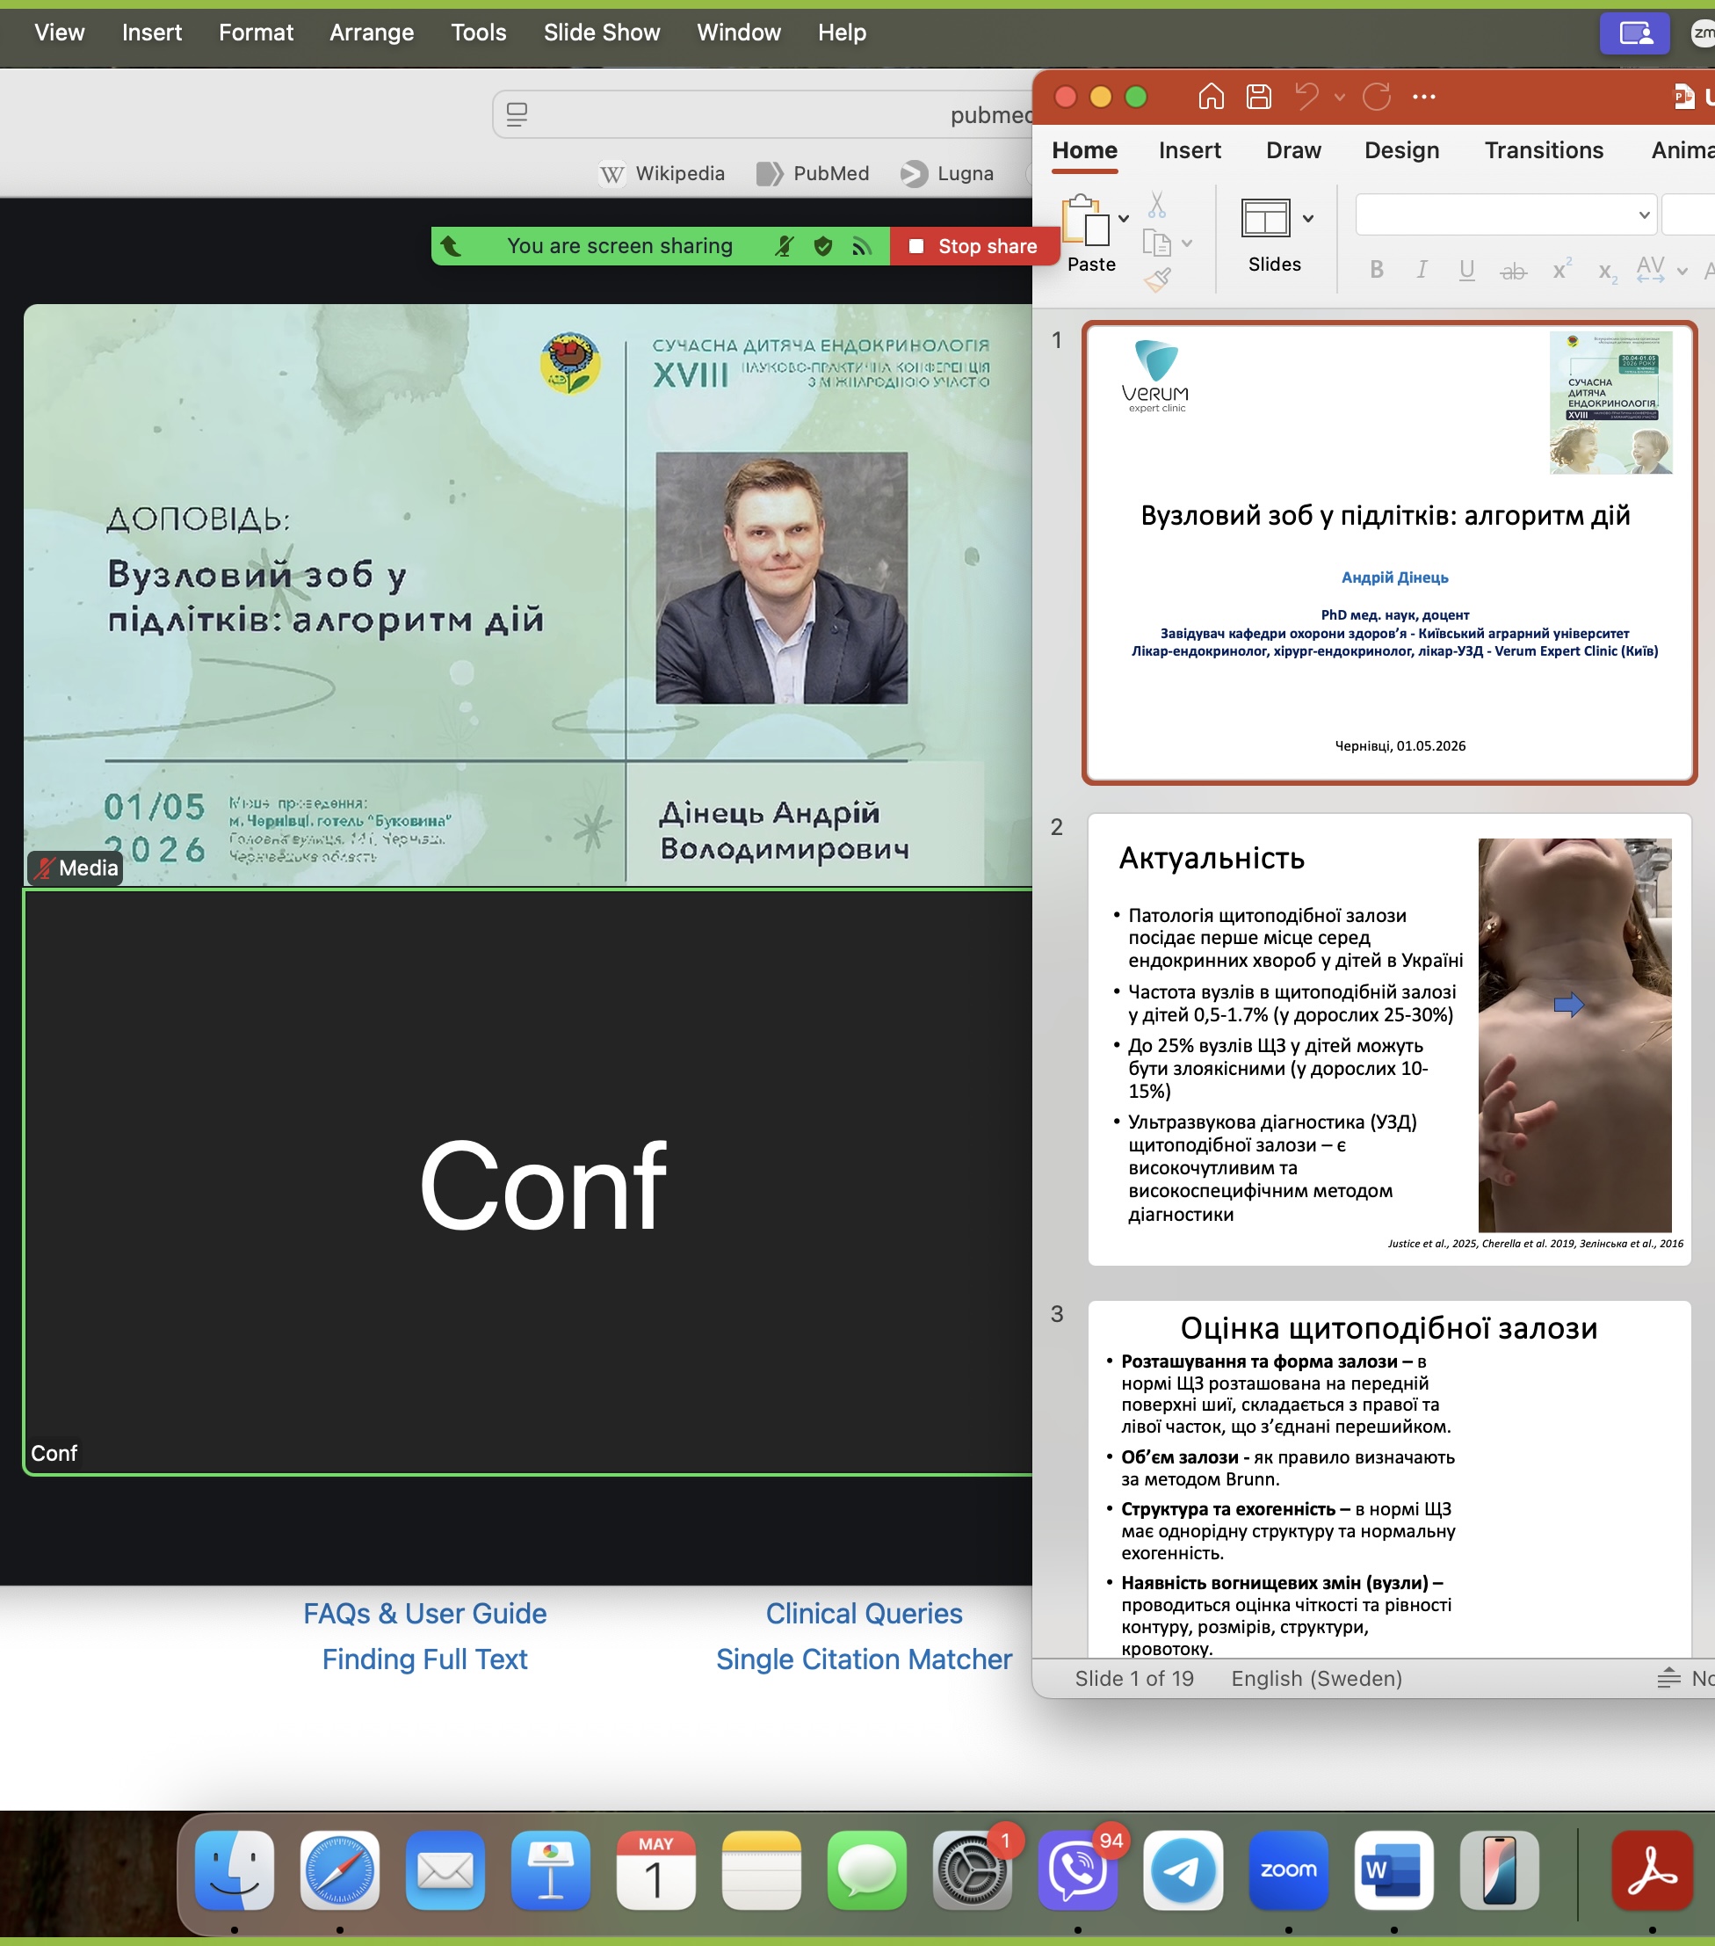Toggle Italic formatting

(1421, 271)
